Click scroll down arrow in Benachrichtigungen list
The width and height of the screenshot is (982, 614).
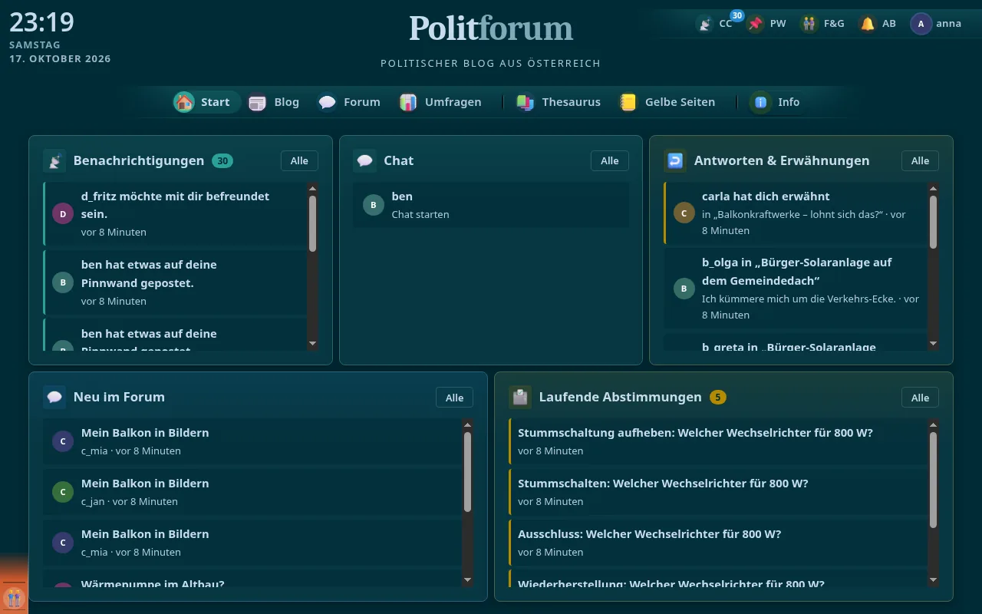point(312,344)
